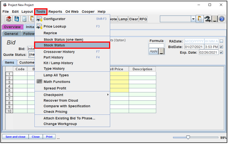Uncheck the Exp. Date checkbox
228x144 pixels.
[x=221, y=52]
